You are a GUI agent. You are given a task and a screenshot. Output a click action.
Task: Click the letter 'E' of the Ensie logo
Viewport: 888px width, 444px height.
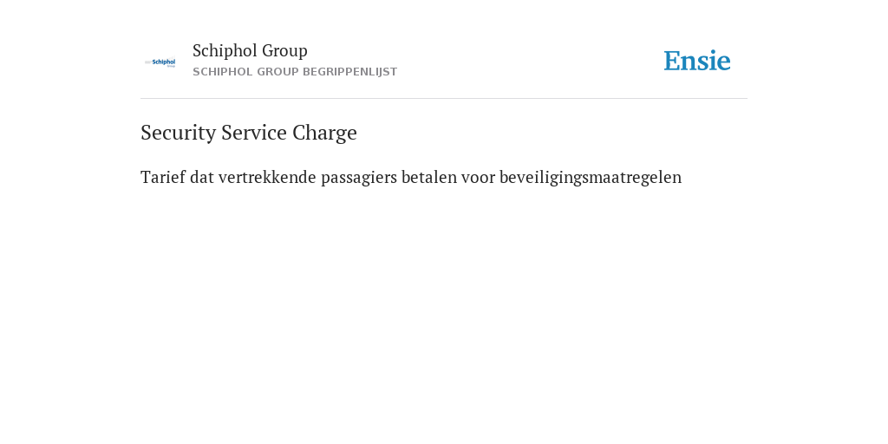[x=672, y=61]
